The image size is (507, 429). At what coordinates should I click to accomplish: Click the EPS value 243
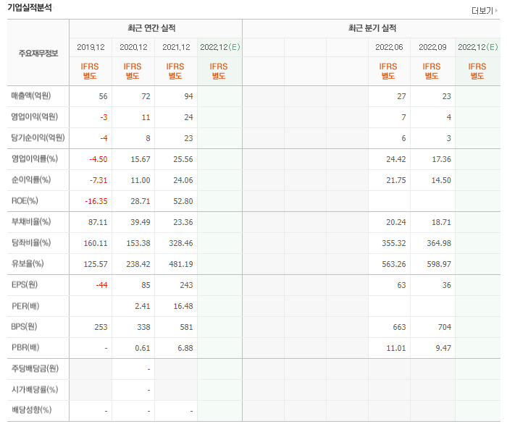tap(186, 285)
